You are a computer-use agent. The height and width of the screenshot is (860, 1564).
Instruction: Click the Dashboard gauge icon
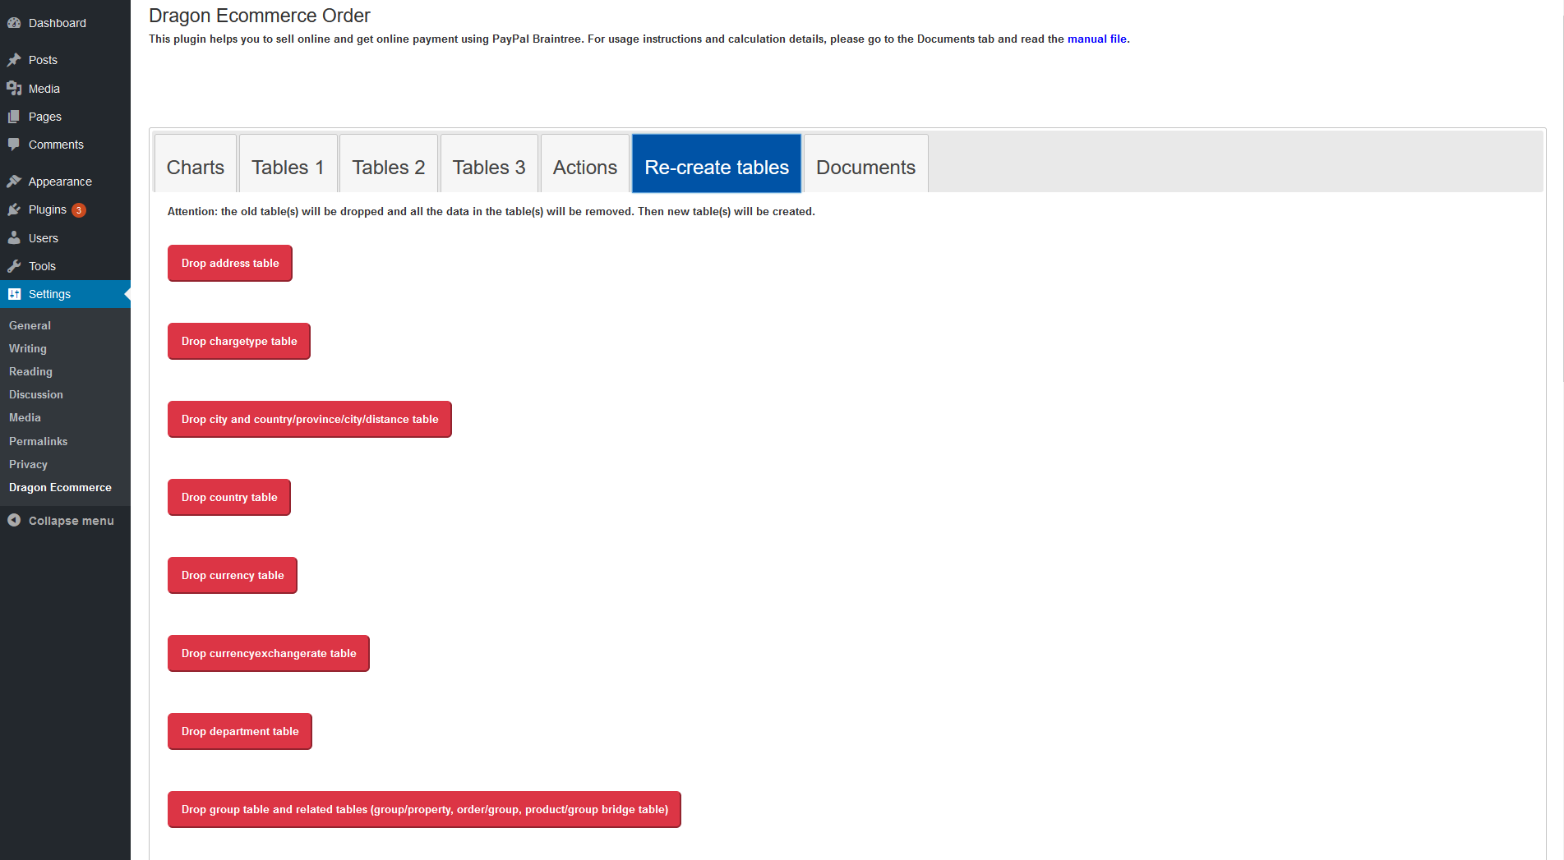click(14, 23)
